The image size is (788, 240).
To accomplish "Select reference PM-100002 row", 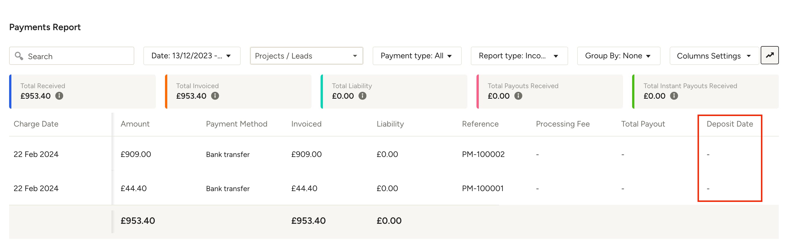I will coord(394,154).
